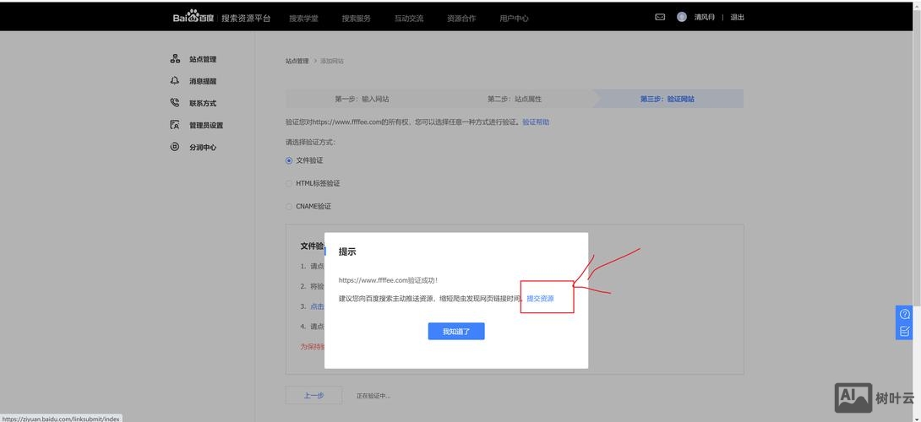Screen dimensions: 921x422
Task: Click username 清风月 in header
Action: pos(704,18)
